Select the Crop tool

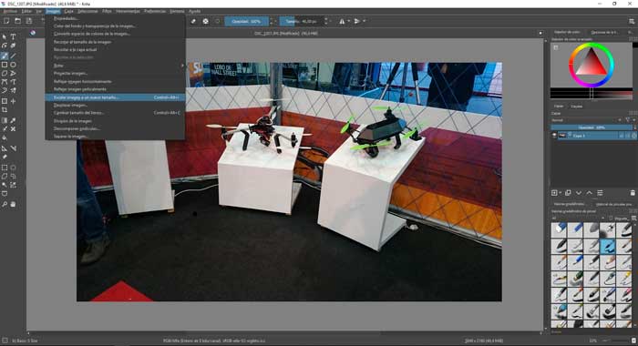[5, 110]
